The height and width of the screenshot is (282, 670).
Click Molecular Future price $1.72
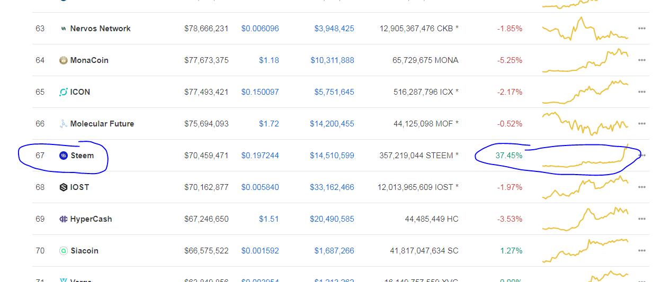pyautogui.click(x=269, y=124)
